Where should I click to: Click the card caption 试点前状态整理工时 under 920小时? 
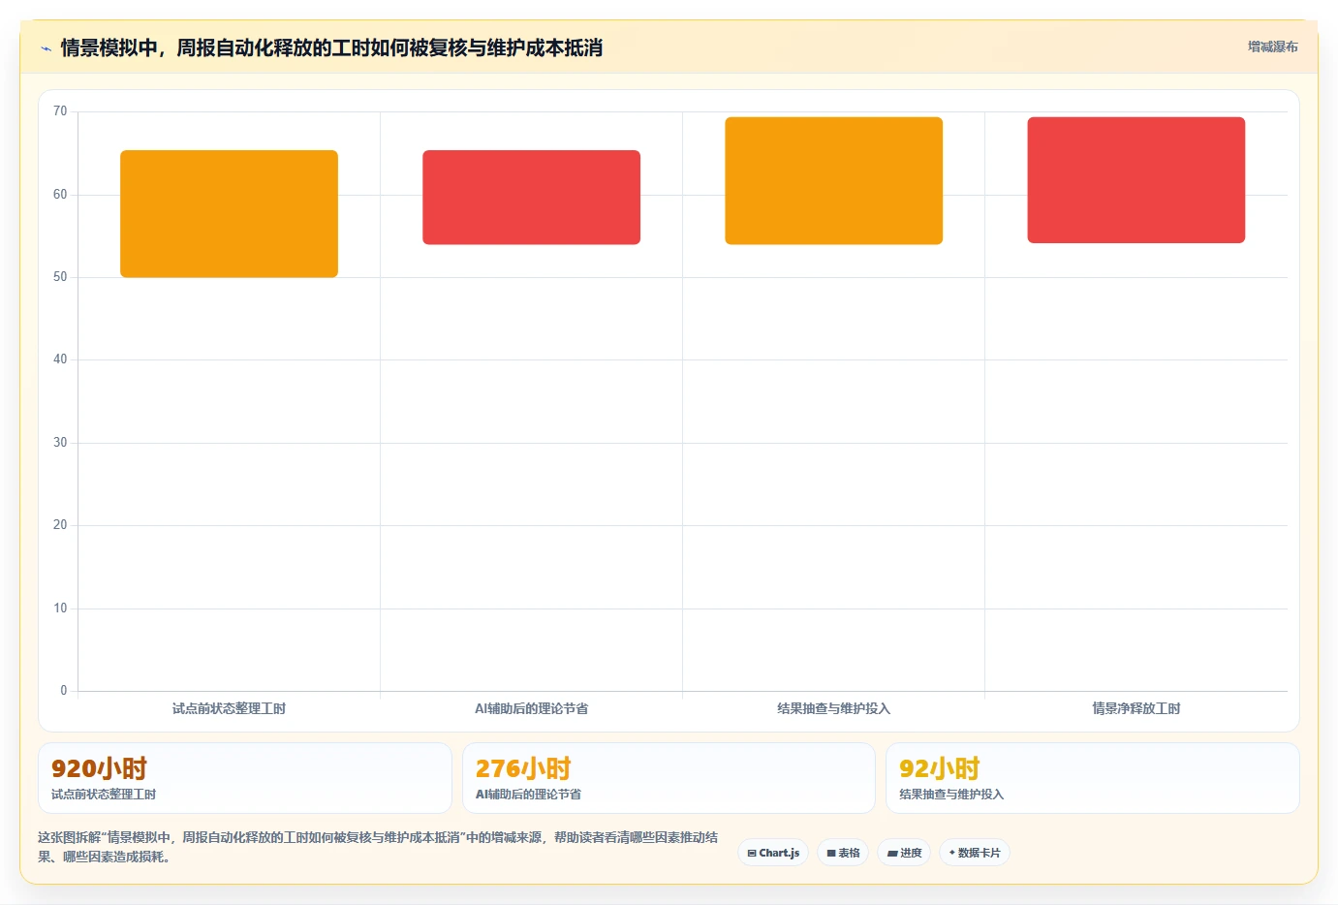pyautogui.click(x=104, y=795)
